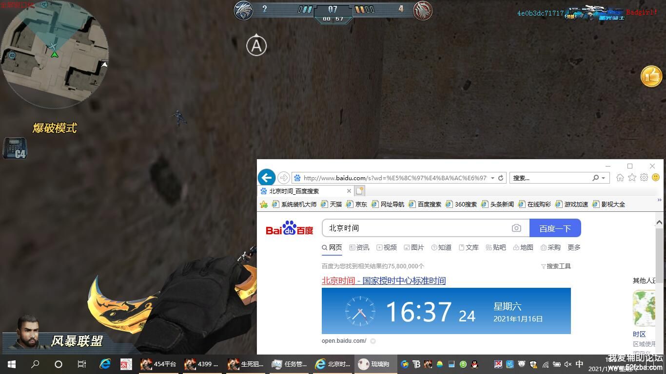Image resolution: width=666 pixels, height=374 pixels.
Task: Switch to 文库 results tab
Action: pyautogui.click(x=469, y=247)
